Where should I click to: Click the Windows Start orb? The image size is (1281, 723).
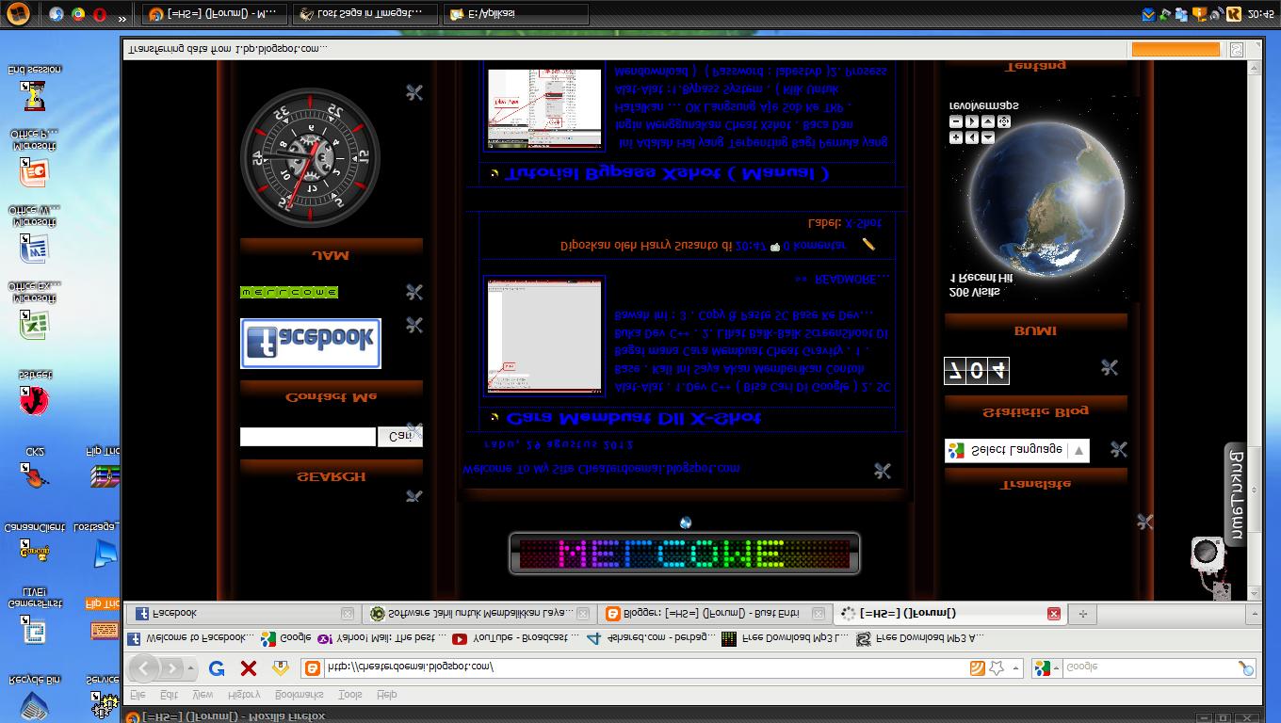pyautogui.click(x=18, y=14)
